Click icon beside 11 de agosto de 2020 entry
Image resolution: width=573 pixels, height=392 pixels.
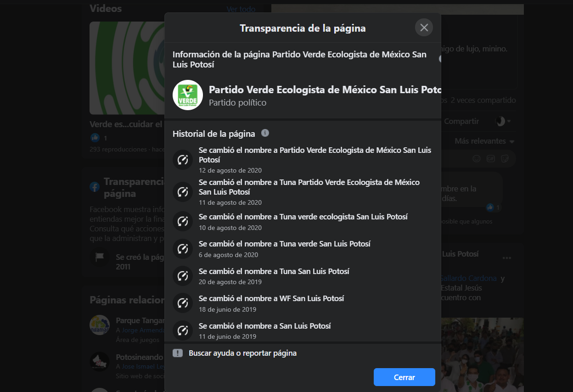183,192
